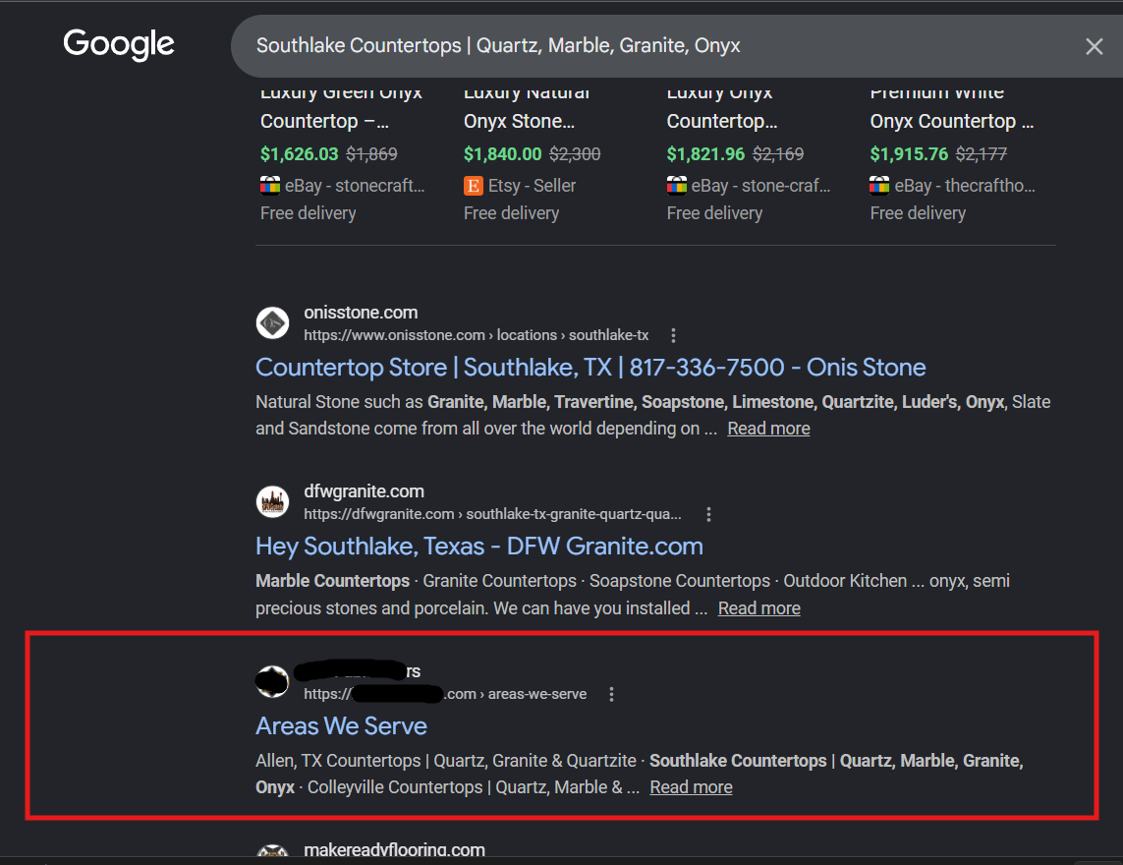Select the $1,626.03 price text
The image size is (1123, 865).
300,154
